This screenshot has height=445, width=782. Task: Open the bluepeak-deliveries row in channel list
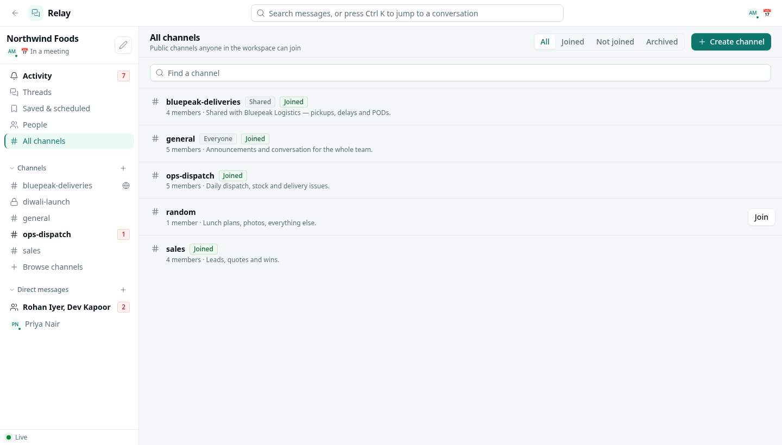(461, 107)
